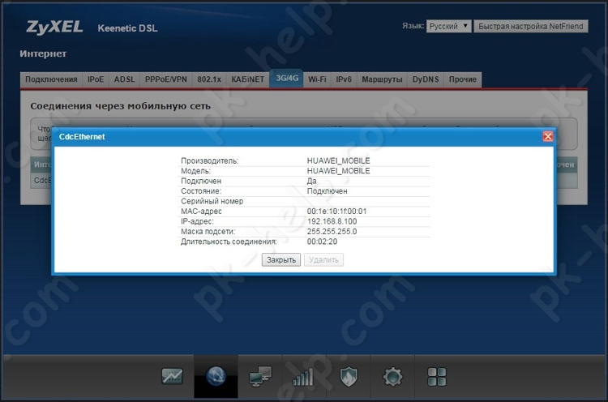Image resolution: width=608 pixels, height=402 pixels.
Task: Click connection duration value 00:02:20
Action: [322, 242]
